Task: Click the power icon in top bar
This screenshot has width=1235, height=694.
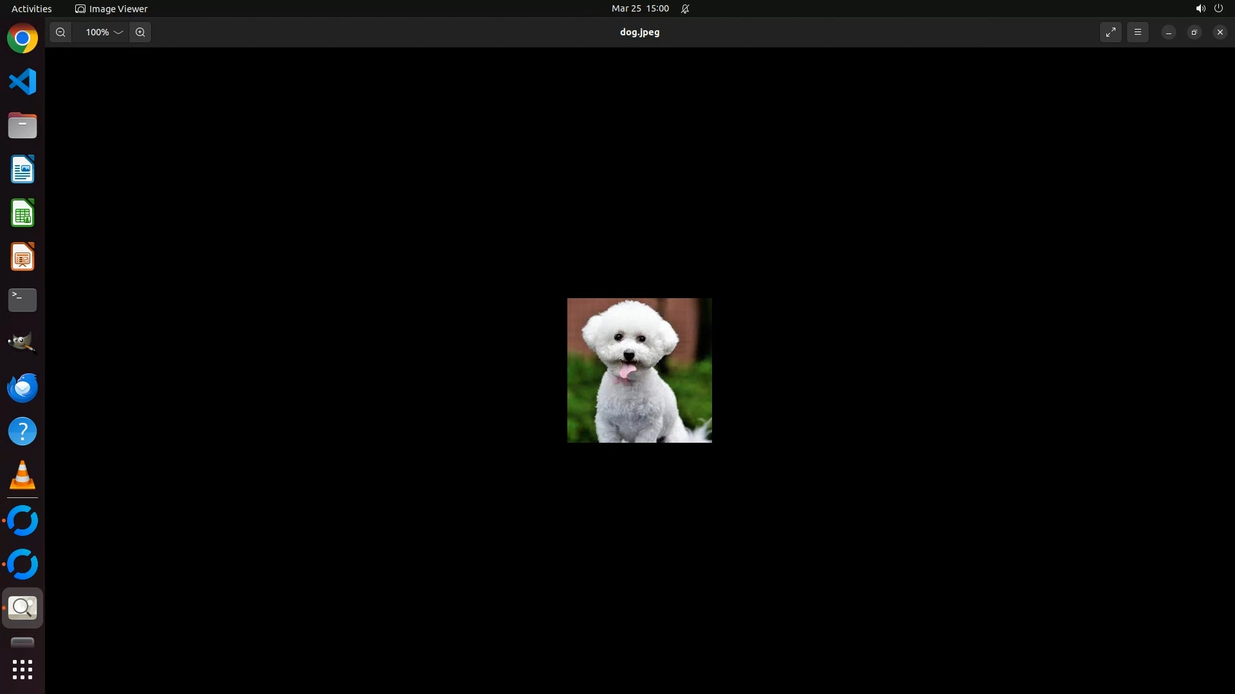Action: tap(1218, 8)
